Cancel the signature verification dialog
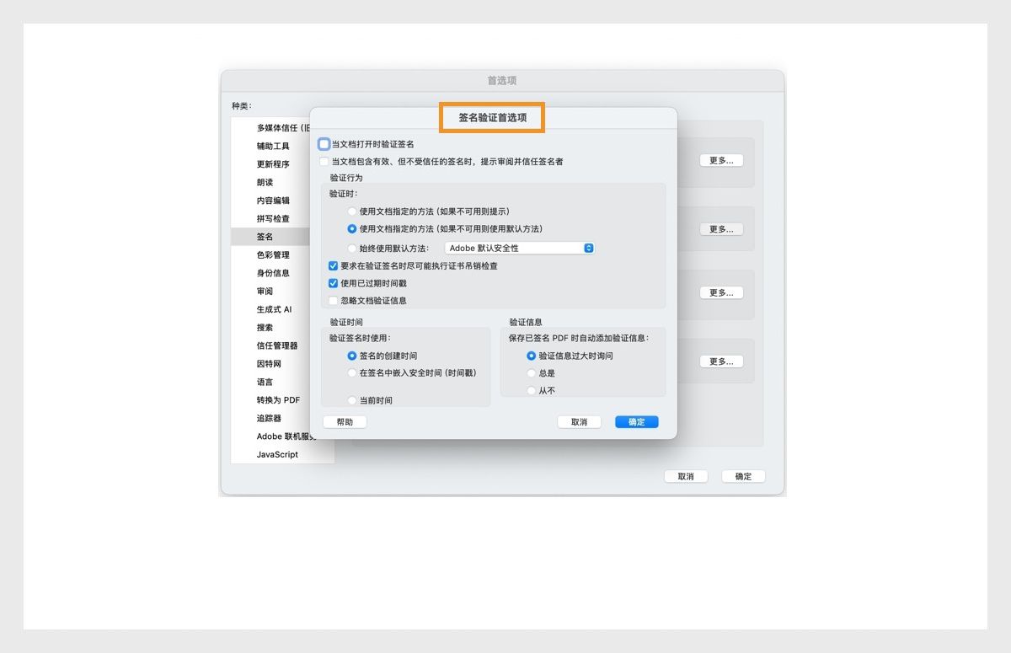This screenshot has width=1011, height=653. click(x=579, y=421)
